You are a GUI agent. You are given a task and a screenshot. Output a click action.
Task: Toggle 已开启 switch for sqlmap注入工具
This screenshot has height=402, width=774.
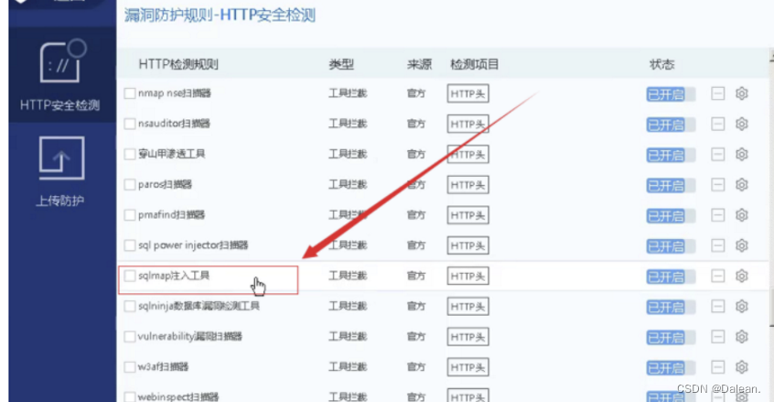[x=671, y=277]
